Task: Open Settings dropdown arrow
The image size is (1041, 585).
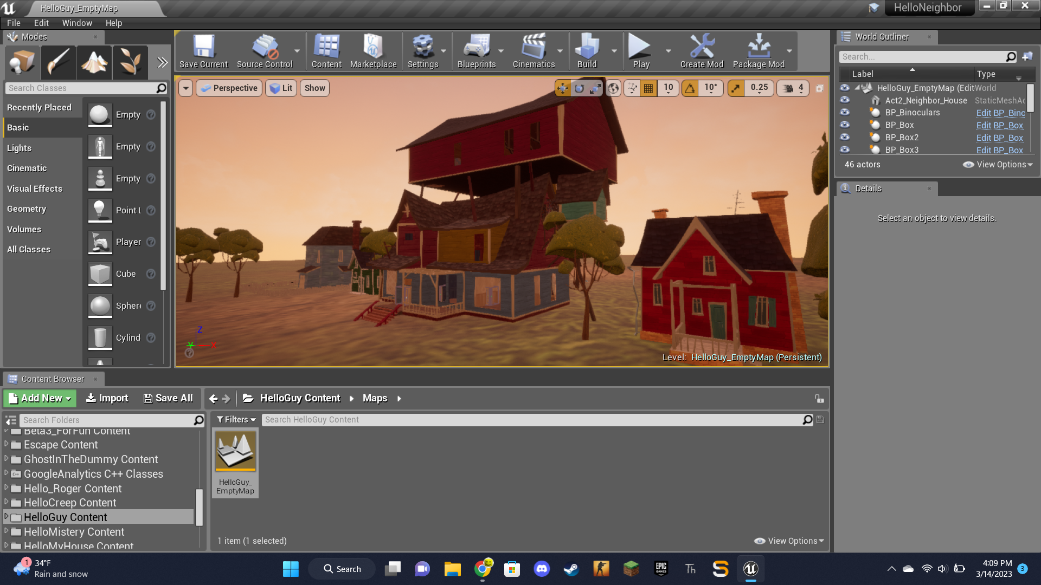Action: 444,51
